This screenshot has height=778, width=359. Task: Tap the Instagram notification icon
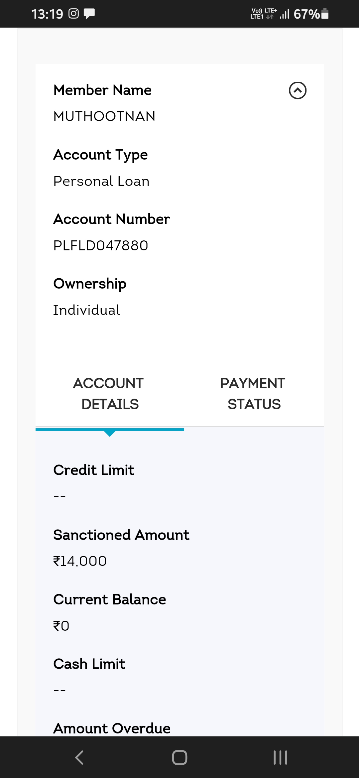(x=73, y=14)
